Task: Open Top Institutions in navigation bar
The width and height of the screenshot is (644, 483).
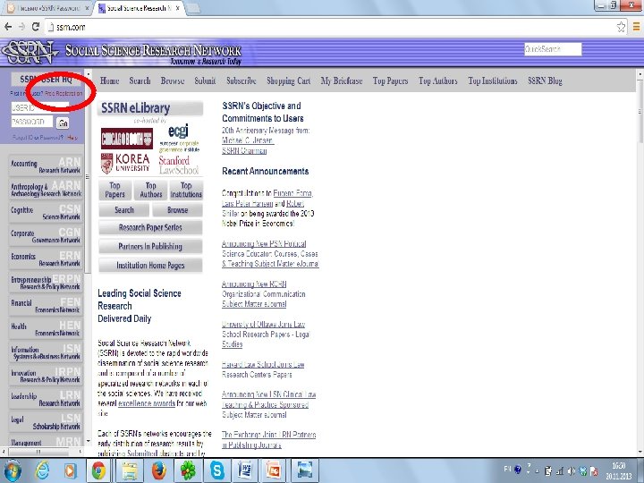Action: (x=493, y=80)
